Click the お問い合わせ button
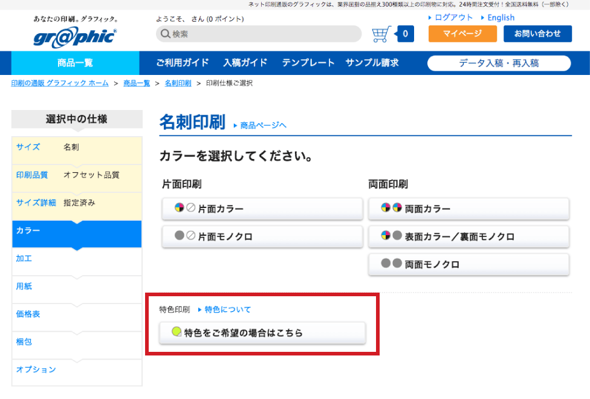Image resolution: width=590 pixels, height=399 pixels. [537, 34]
